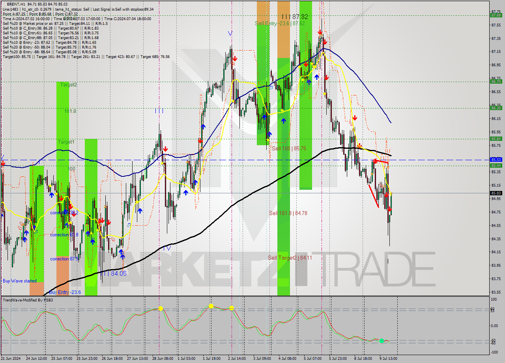Select the 'Buy Entry -23.6' label
Screen dimensions: 505x363
(x=65, y=292)
